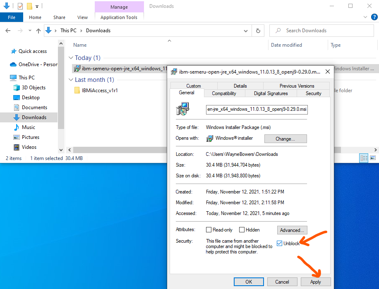
Task: Open the Security tab in properties
Action: coord(314,93)
